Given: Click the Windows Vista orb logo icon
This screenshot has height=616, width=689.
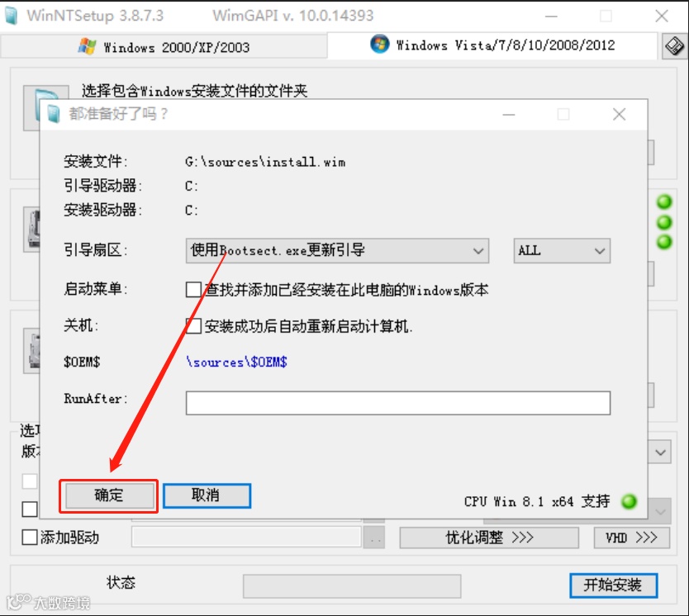Looking at the screenshot, I should pyautogui.click(x=380, y=45).
